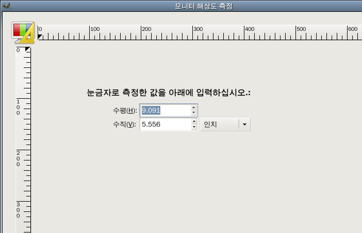The width and height of the screenshot is (362, 233).
Task: Click the 수평(H) label
Action: pos(125,111)
